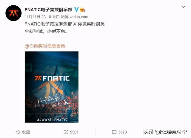Click the post text 全新尝试，热爱不息
Image resolution: width=191 pixels, height=138 pixels.
[46, 31]
